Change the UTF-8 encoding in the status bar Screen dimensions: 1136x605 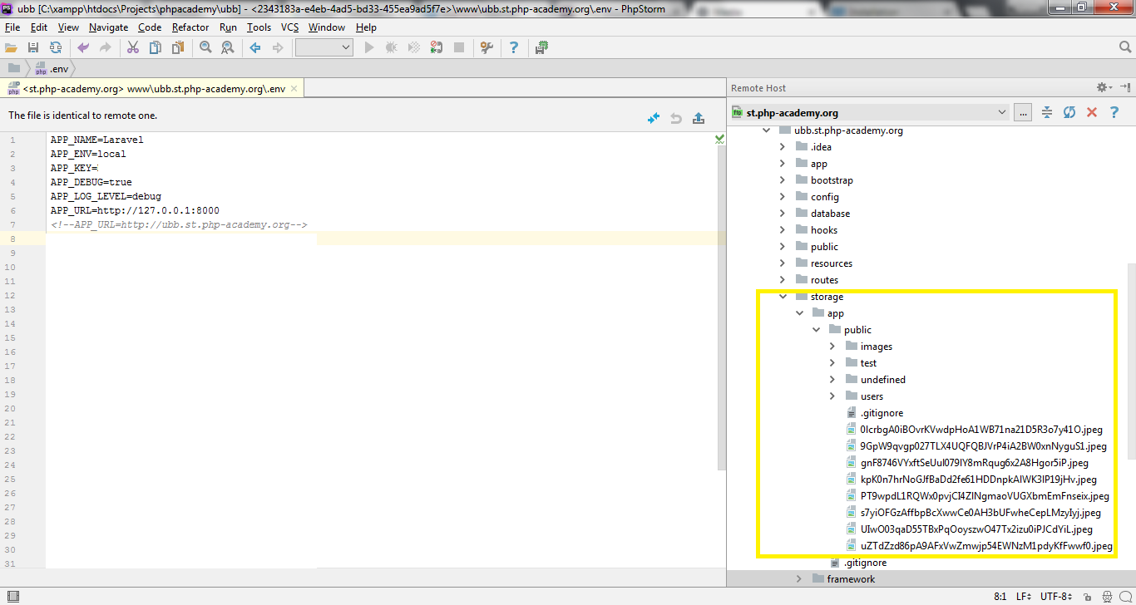coord(1058,597)
